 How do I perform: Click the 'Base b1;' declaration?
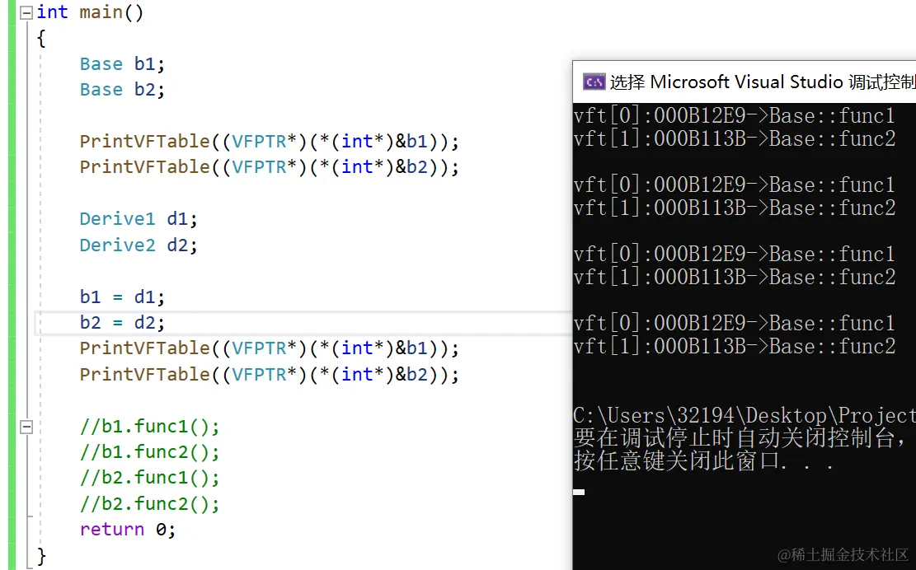122,63
